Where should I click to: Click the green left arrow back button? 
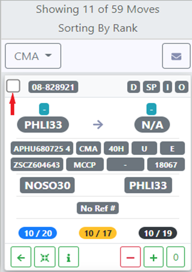pos(21,257)
